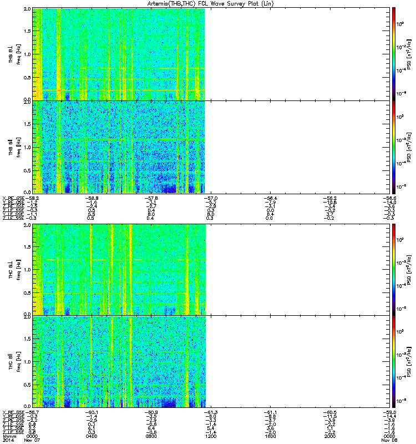416x444 pixels.
Task: Select the THB B-parallel spectrogram panel
Action: click(x=211, y=147)
